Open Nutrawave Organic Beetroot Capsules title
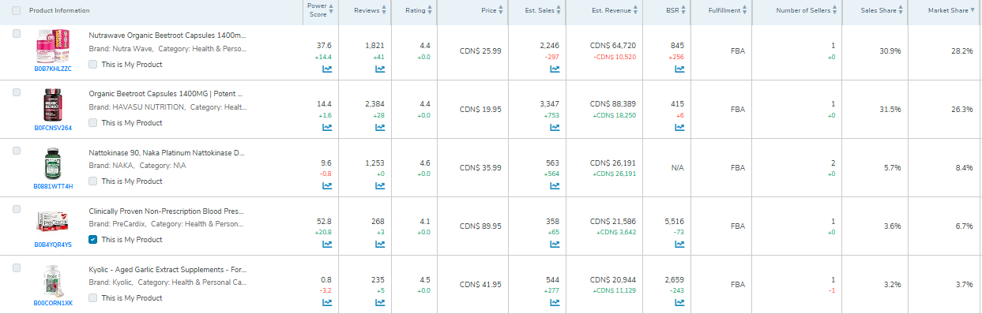This screenshot has height=314, width=982. click(167, 36)
